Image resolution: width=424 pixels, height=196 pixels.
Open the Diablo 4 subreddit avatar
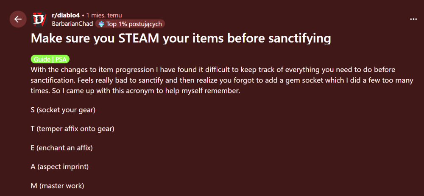tap(39, 19)
